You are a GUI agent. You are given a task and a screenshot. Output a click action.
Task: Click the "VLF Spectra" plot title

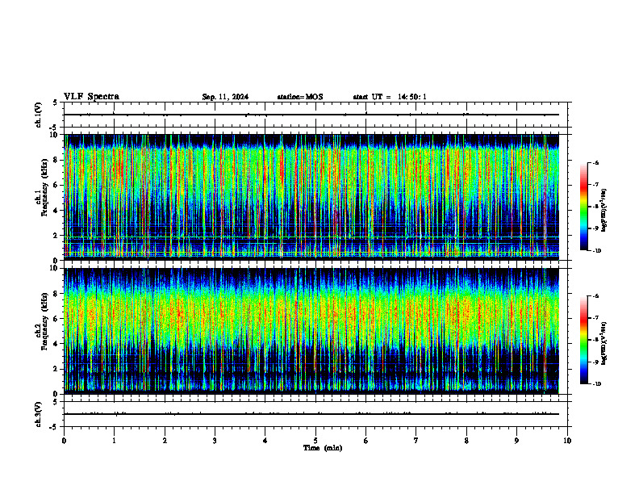(x=91, y=97)
